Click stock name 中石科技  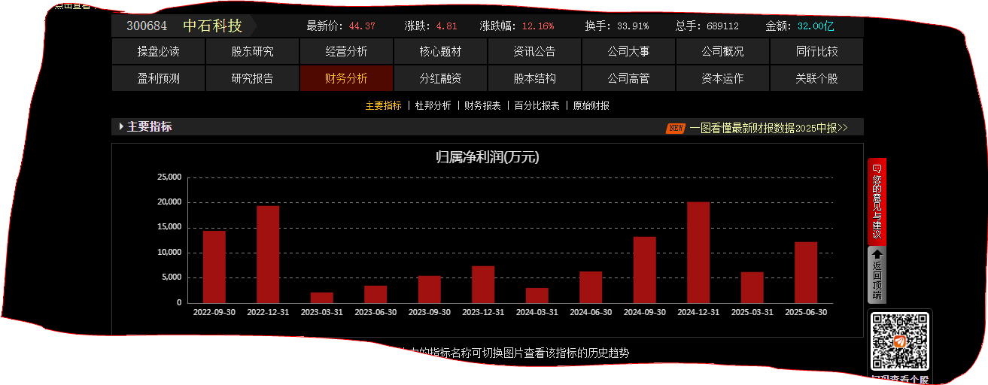213,26
